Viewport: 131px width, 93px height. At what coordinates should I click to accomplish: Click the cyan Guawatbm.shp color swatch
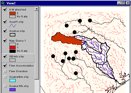tap(13, 81)
